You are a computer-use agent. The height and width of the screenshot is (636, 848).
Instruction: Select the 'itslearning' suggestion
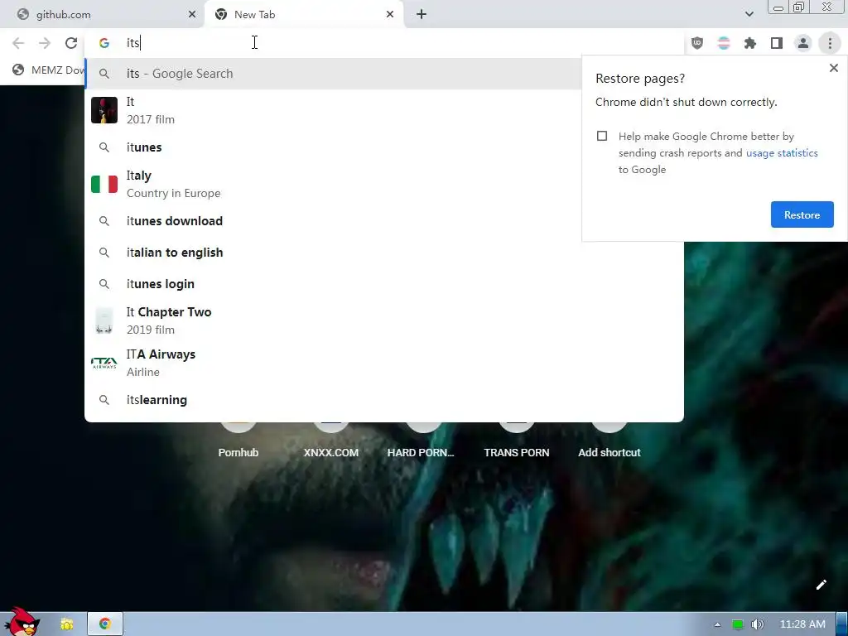(x=384, y=400)
